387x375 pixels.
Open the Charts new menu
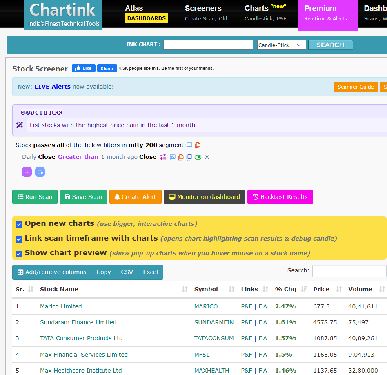(265, 13)
